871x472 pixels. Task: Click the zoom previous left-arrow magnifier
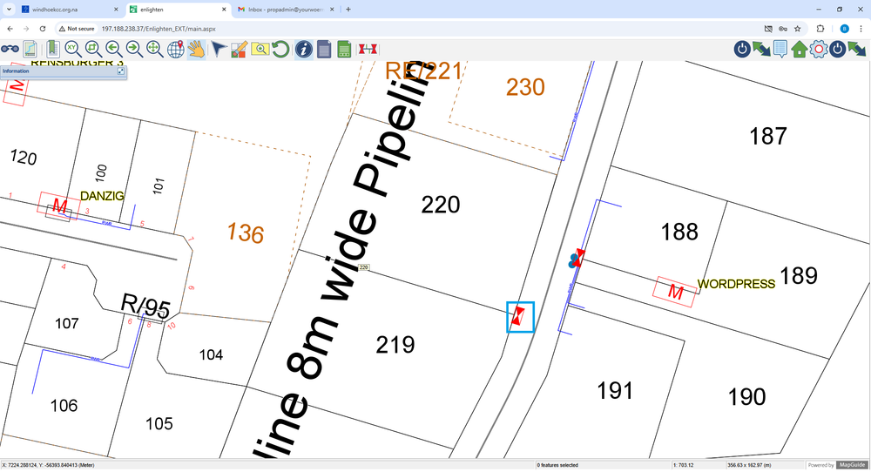[x=114, y=49]
